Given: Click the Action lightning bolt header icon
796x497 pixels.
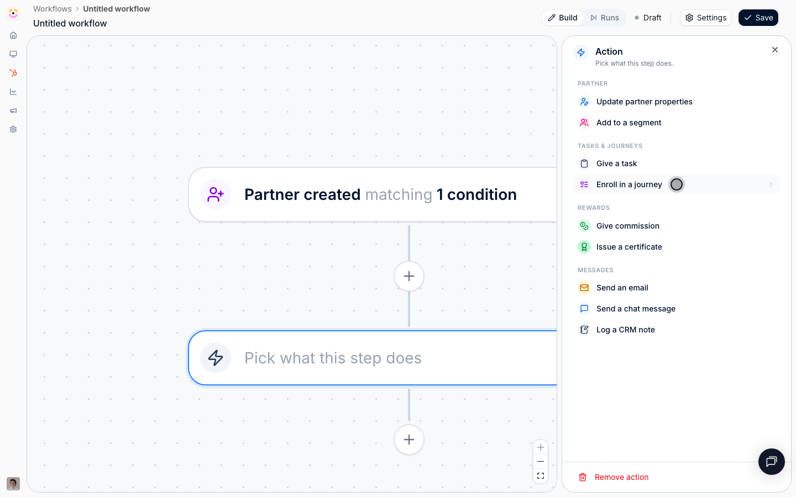Looking at the screenshot, I should point(581,52).
